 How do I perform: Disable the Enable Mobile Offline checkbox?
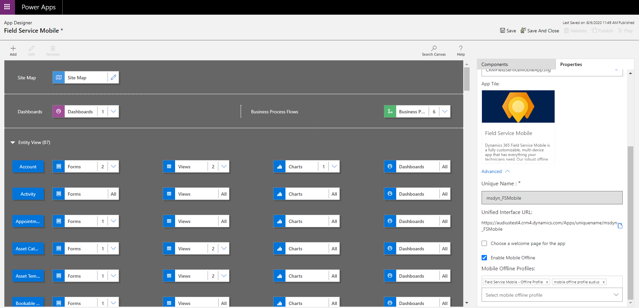pos(484,257)
